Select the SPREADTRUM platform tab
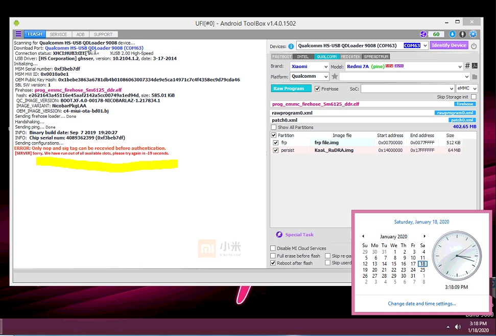Screen dimensions: 496x336 tap(376, 57)
